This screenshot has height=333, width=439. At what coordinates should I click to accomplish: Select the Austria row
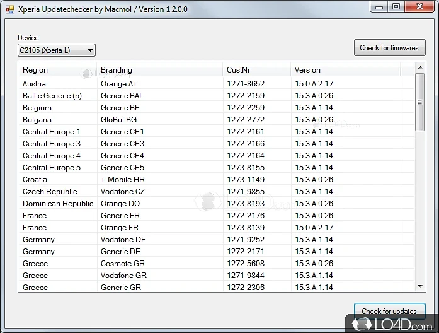[217, 83]
